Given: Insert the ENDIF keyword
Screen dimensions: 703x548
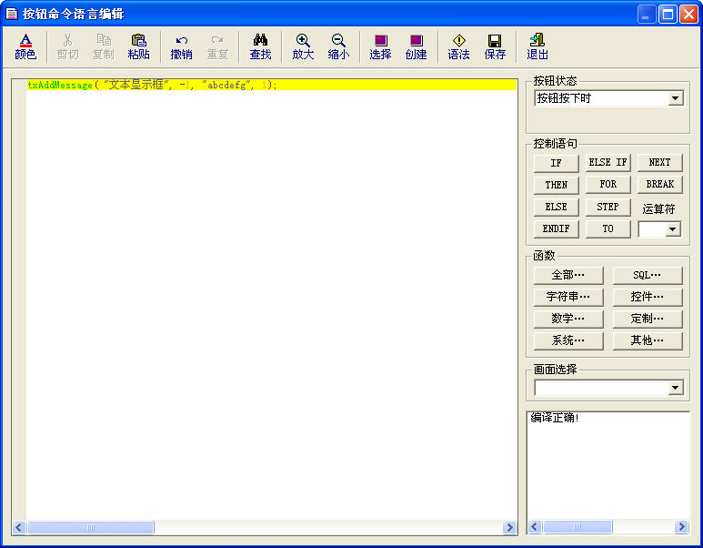Looking at the screenshot, I should click(556, 228).
